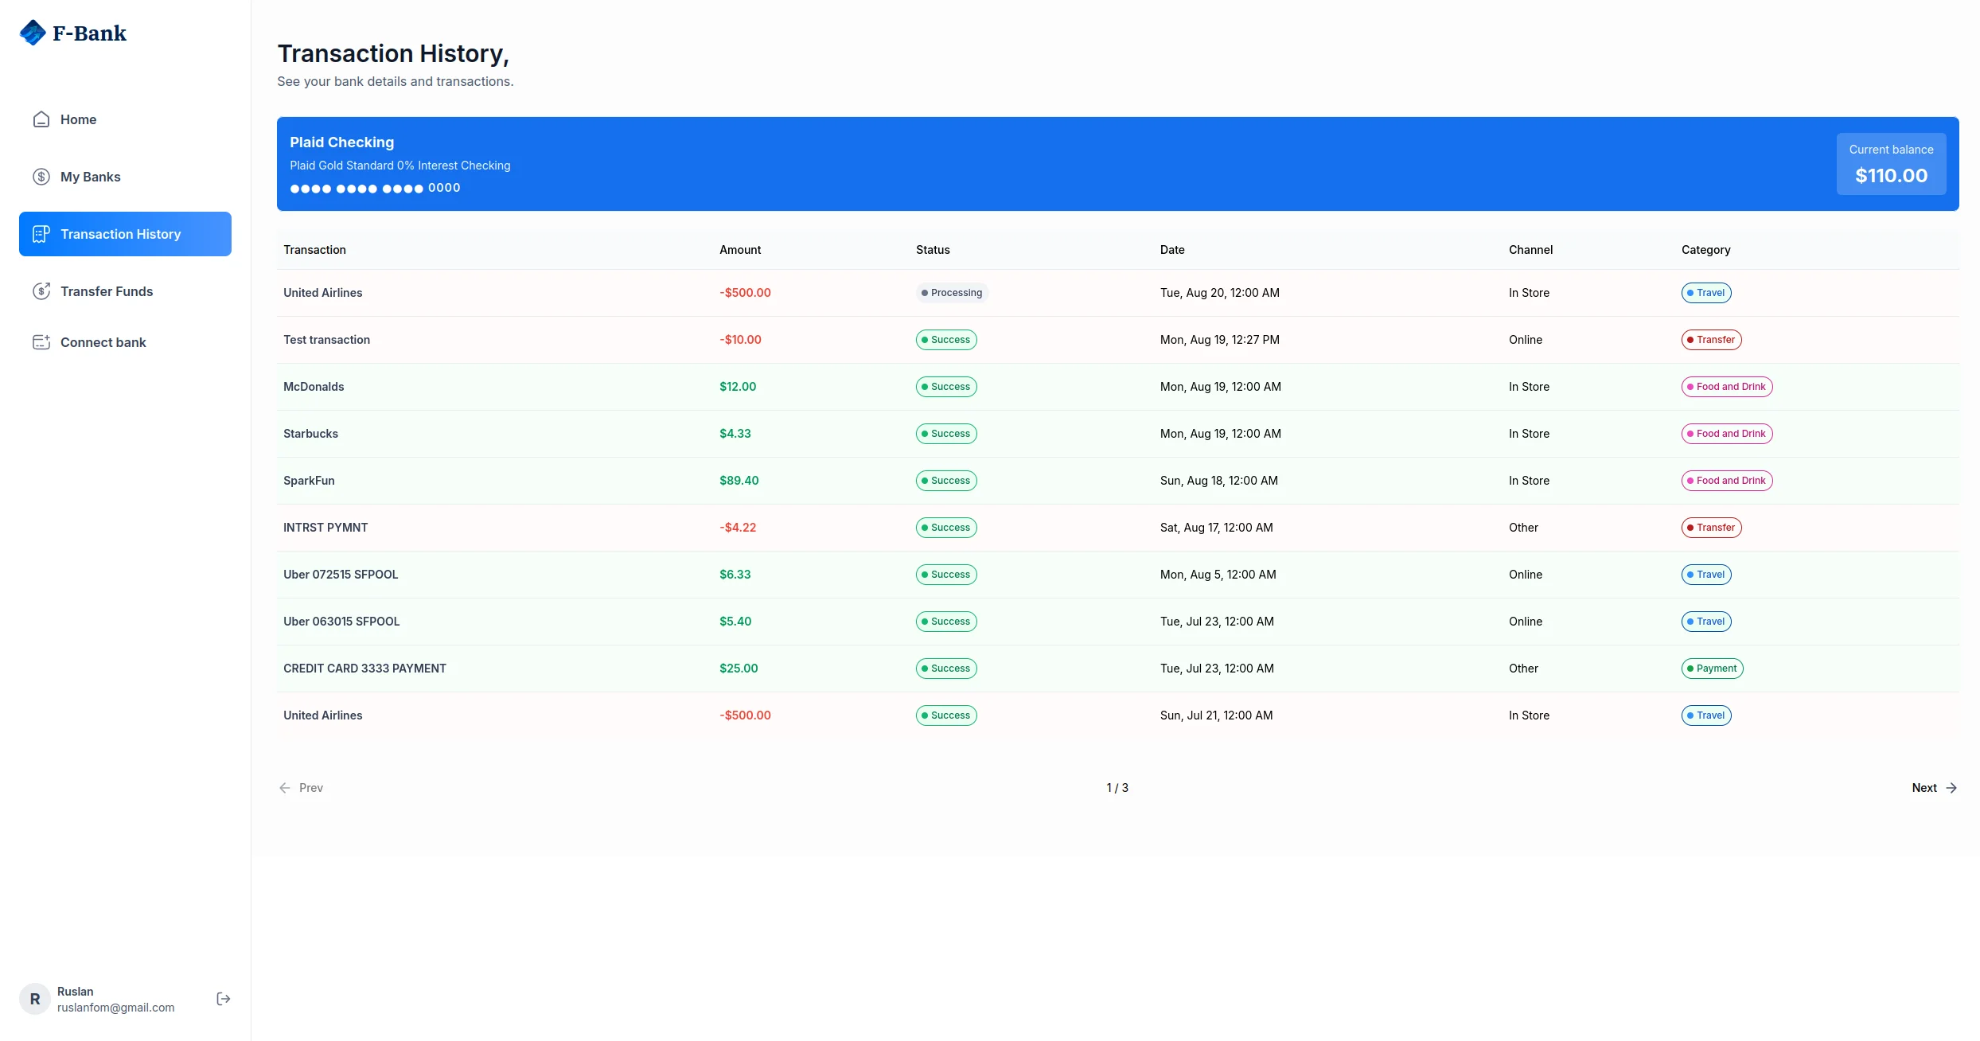
Task: Click the Prev pagination button
Action: tap(302, 788)
